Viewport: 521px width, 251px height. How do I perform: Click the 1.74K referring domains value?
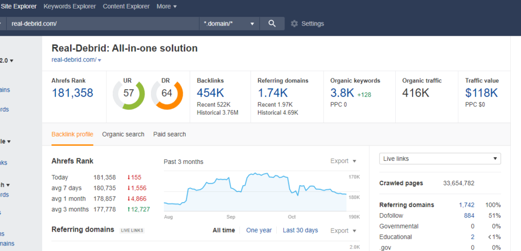[273, 93]
